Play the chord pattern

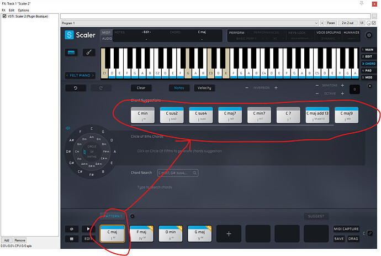(88, 229)
